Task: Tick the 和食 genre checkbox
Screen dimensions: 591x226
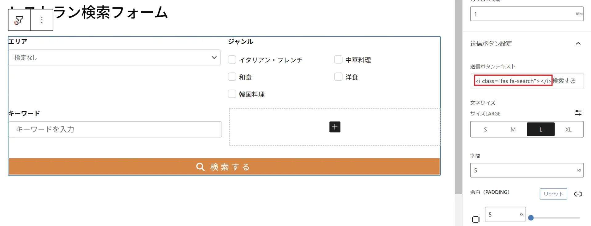Action: point(232,77)
